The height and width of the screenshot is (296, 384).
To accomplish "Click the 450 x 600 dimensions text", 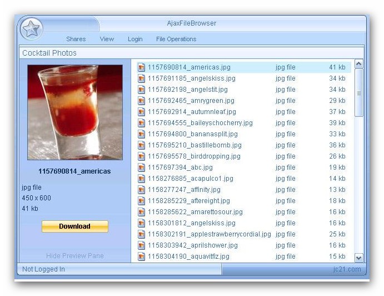I will click(37, 198).
